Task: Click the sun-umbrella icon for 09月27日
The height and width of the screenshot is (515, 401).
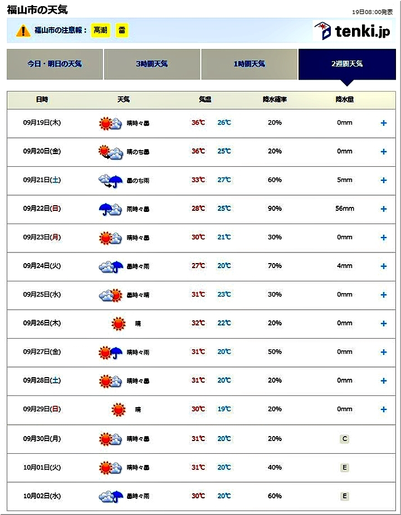Action: 110,352
